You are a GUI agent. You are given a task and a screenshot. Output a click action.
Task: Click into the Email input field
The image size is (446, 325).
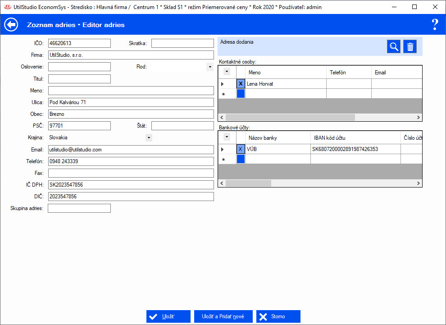pyautogui.click(x=130, y=150)
